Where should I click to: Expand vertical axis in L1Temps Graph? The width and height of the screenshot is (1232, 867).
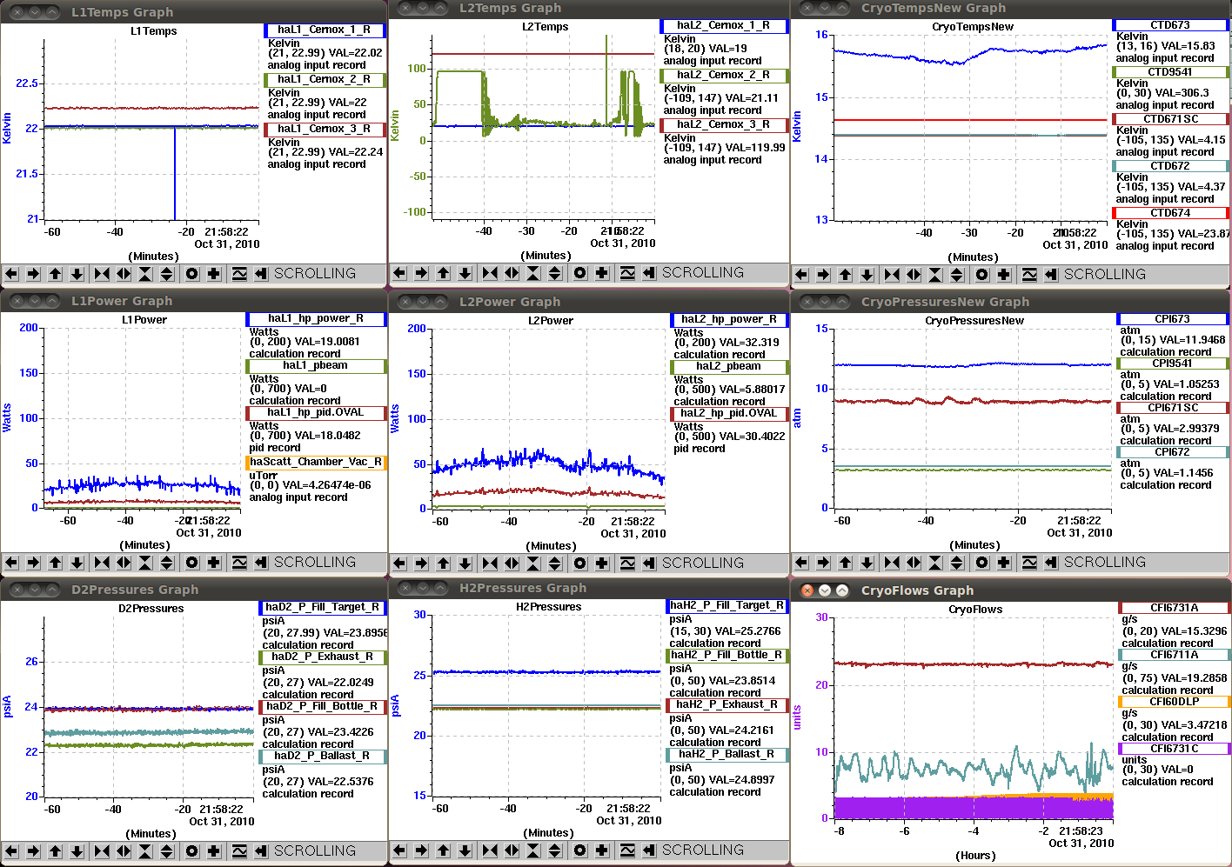tap(167, 274)
